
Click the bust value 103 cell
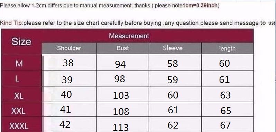point(123,94)
